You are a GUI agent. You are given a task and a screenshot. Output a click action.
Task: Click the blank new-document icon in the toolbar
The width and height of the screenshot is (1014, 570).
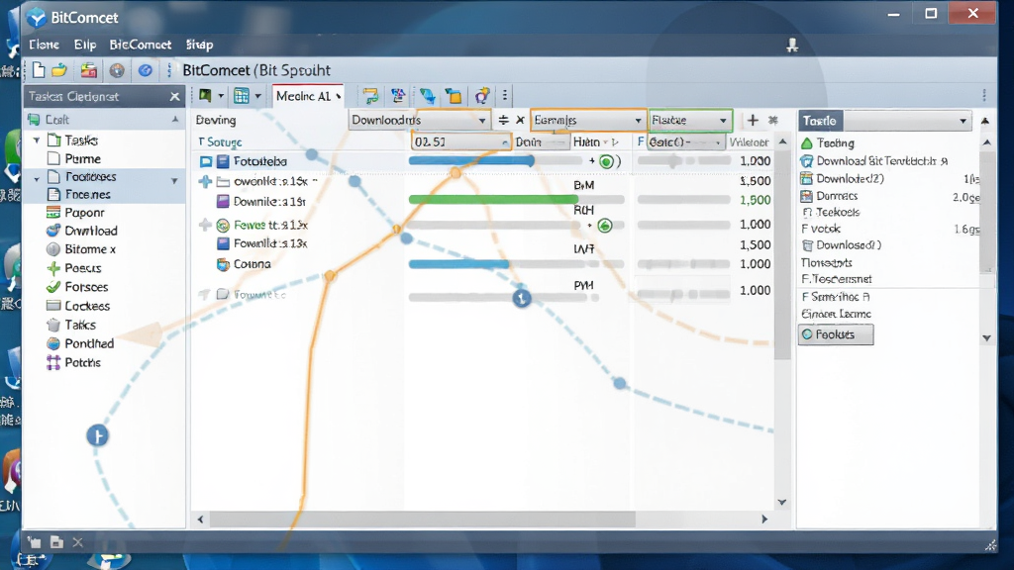pos(39,70)
